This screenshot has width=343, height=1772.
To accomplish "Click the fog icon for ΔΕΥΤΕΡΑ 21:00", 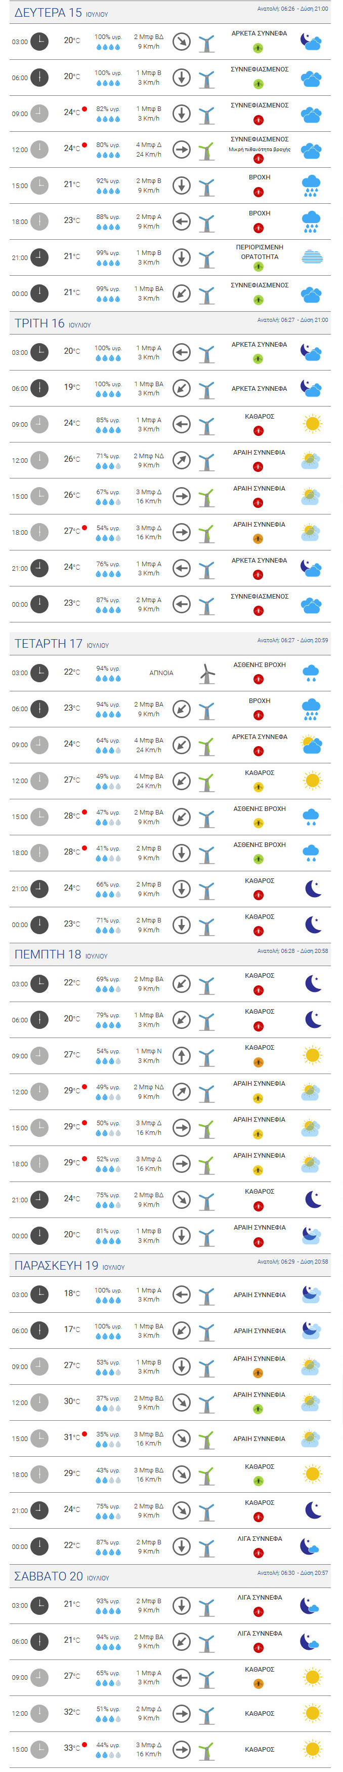I will point(312,257).
